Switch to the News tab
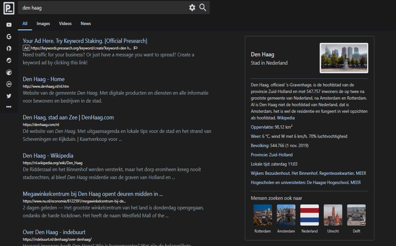This screenshot has width=396, height=246. click(86, 23)
